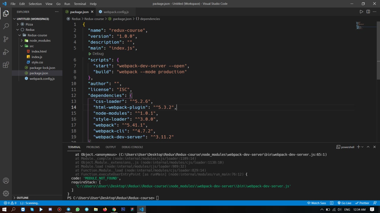The height and width of the screenshot is (213, 380).
Task: Open Windows Start menu
Action: (4, 209)
